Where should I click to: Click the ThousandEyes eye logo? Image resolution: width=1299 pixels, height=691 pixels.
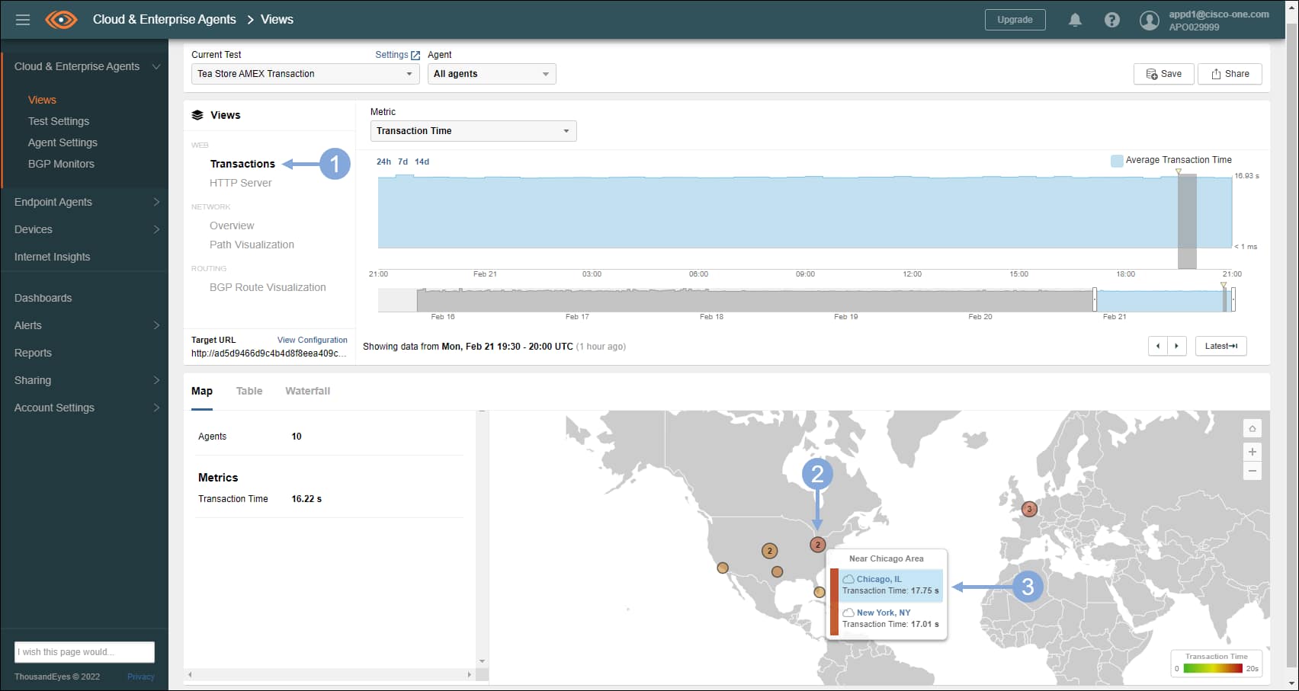[61, 20]
